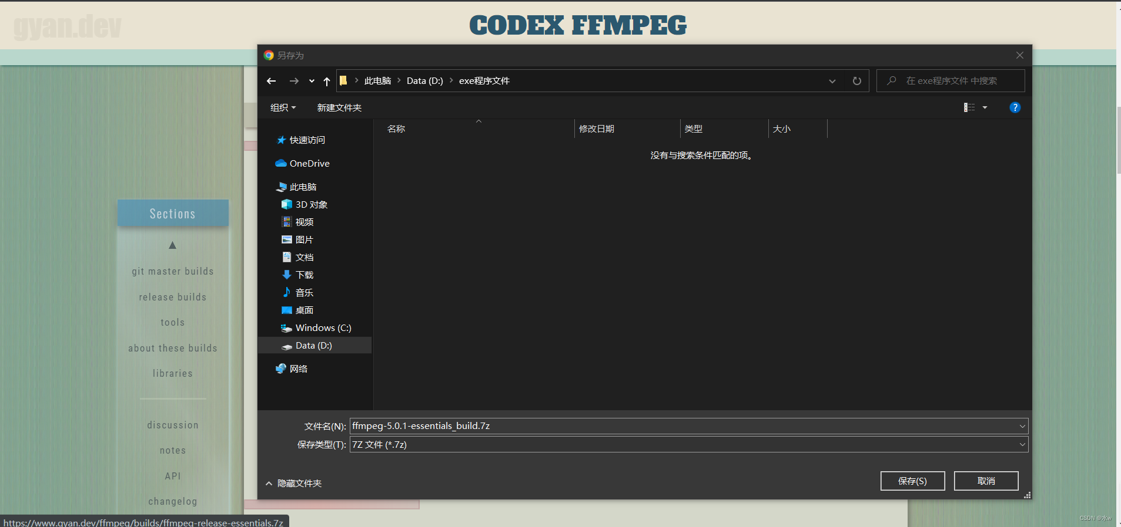Open release builds section on webpage
Screen dimensions: 1121x527
point(173,297)
